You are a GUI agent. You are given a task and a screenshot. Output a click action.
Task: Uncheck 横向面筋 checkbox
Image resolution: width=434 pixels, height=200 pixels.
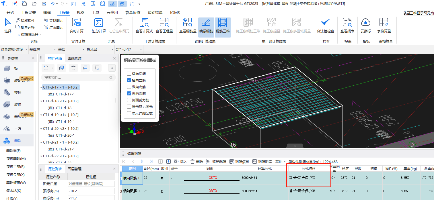pos(129,80)
